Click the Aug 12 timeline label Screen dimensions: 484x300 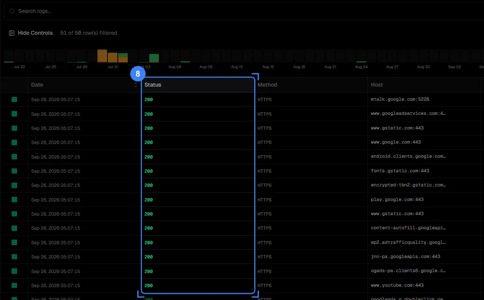237,67
